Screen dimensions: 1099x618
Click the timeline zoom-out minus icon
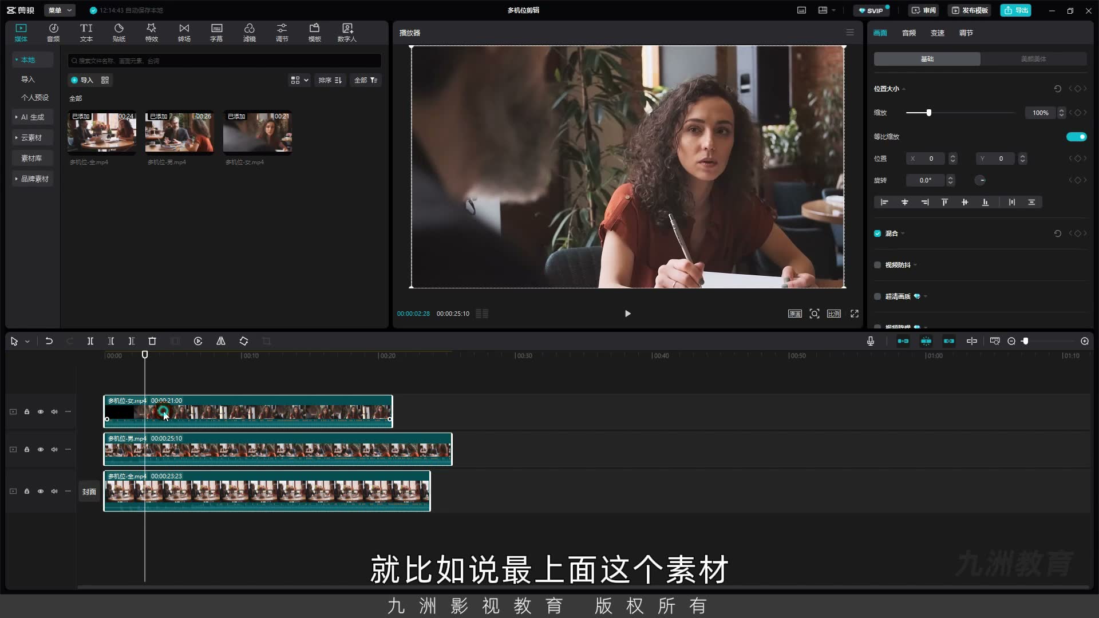tap(1011, 341)
